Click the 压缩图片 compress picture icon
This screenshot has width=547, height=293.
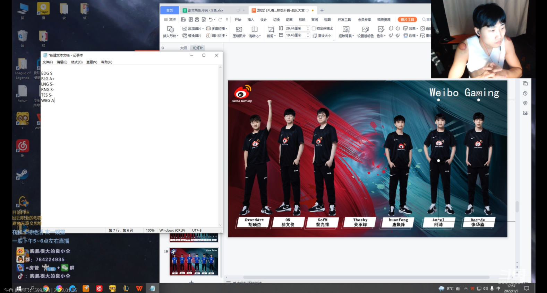pyautogui.click(x=239, y=32)
